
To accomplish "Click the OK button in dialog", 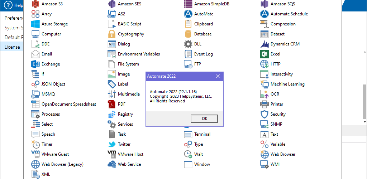I will click(204, 118).
